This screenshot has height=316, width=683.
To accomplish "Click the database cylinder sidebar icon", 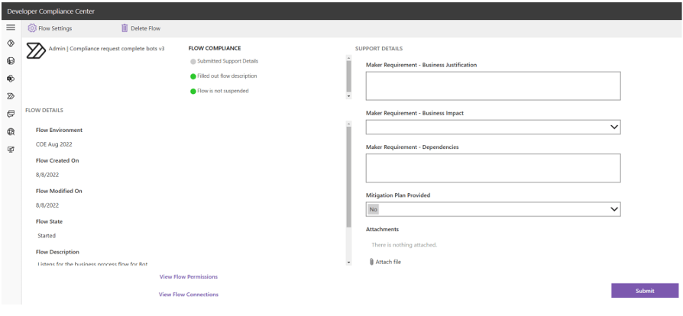I will [11, 63].
